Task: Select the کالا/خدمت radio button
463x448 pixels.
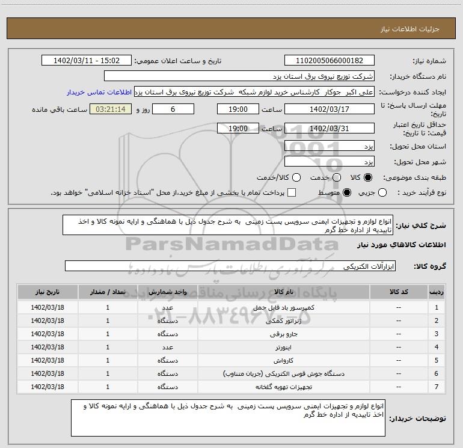Action: 296,177
